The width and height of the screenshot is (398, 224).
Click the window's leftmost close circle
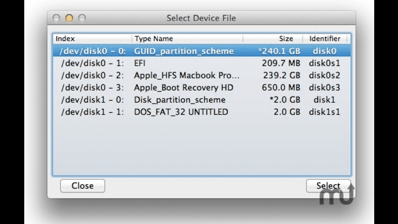point(57,18)
